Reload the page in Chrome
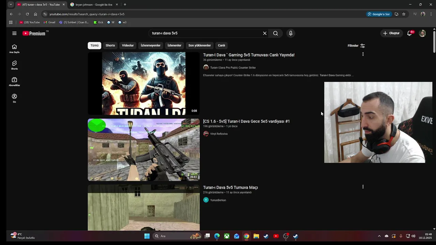 point(27,14)
